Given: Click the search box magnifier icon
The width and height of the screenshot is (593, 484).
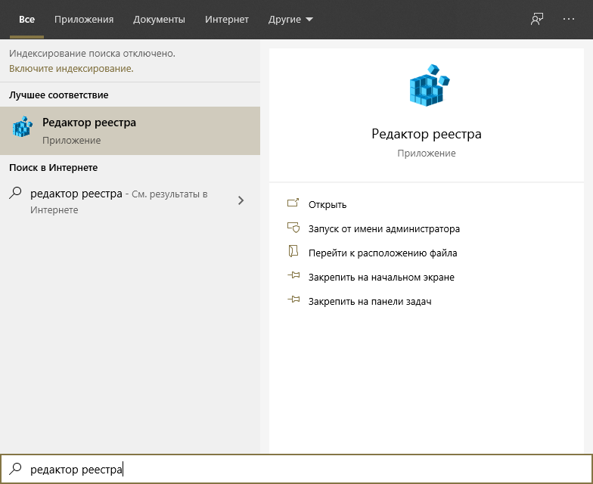Looking at the screenshot, I should pyautogui.click(x=15, y=469).
